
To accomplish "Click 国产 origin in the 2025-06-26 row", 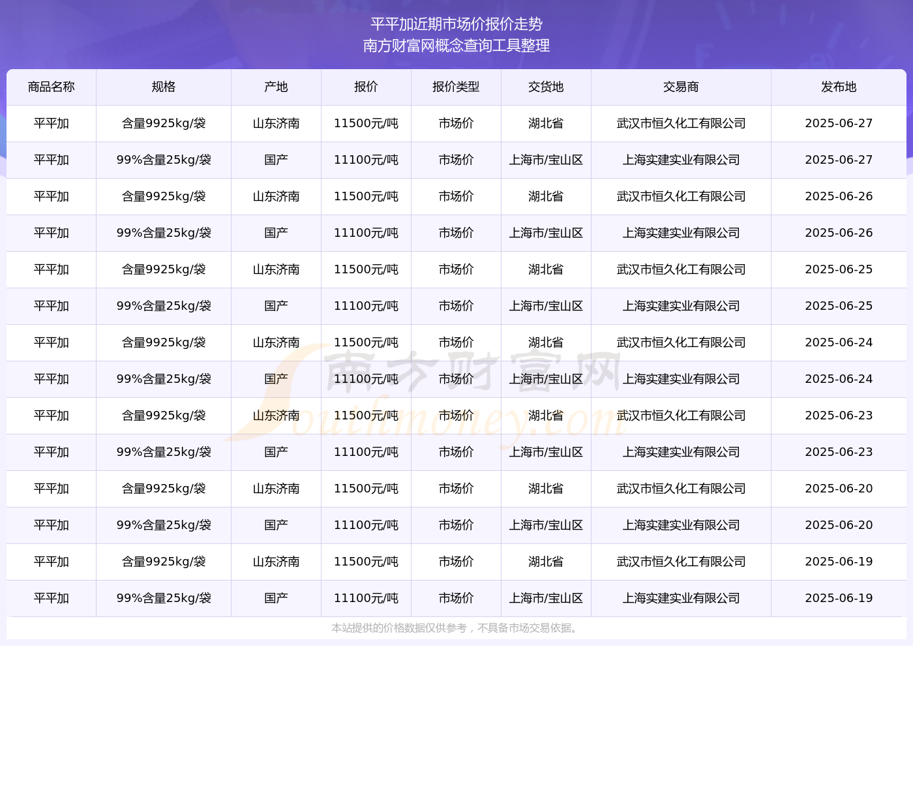I will click(277, 233).
